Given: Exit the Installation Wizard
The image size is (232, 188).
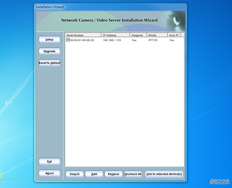Looking at the screenshot, I should tap(49, 161).
